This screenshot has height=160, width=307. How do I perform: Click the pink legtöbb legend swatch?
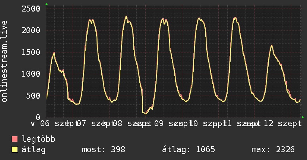tap(15, 139)
